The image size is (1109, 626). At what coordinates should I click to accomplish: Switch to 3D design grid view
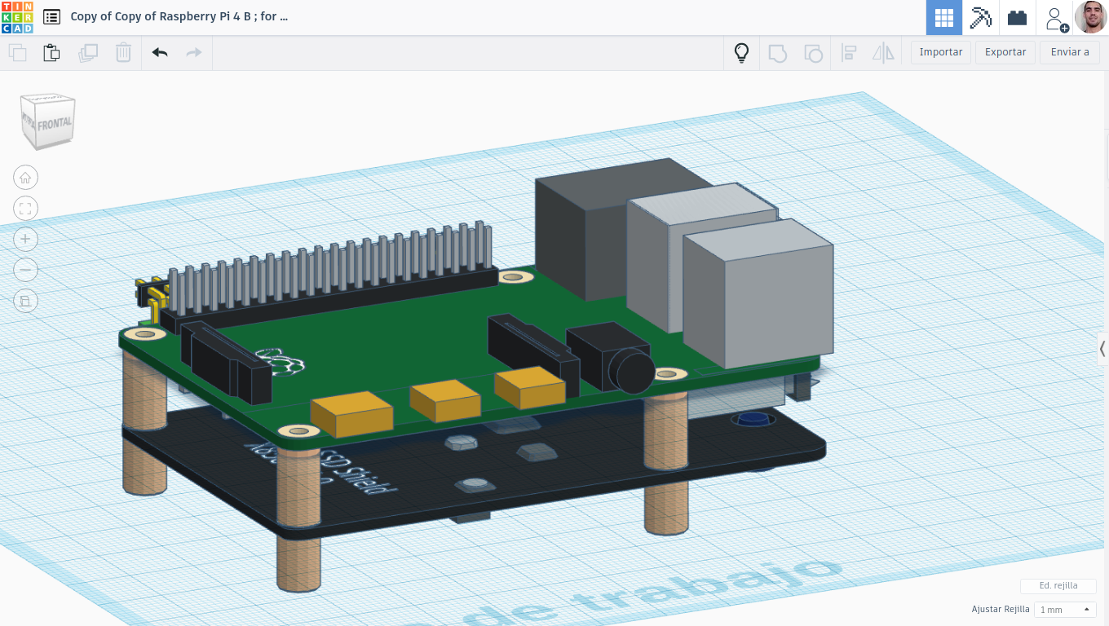click(944, 17)
